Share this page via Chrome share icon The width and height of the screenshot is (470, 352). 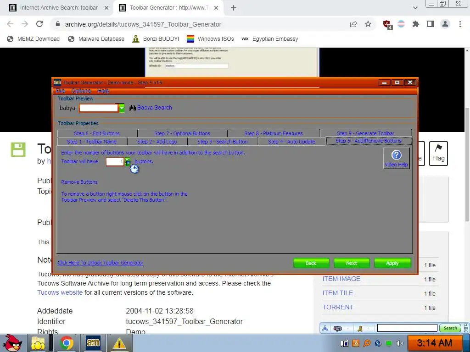tap(353, 24)
